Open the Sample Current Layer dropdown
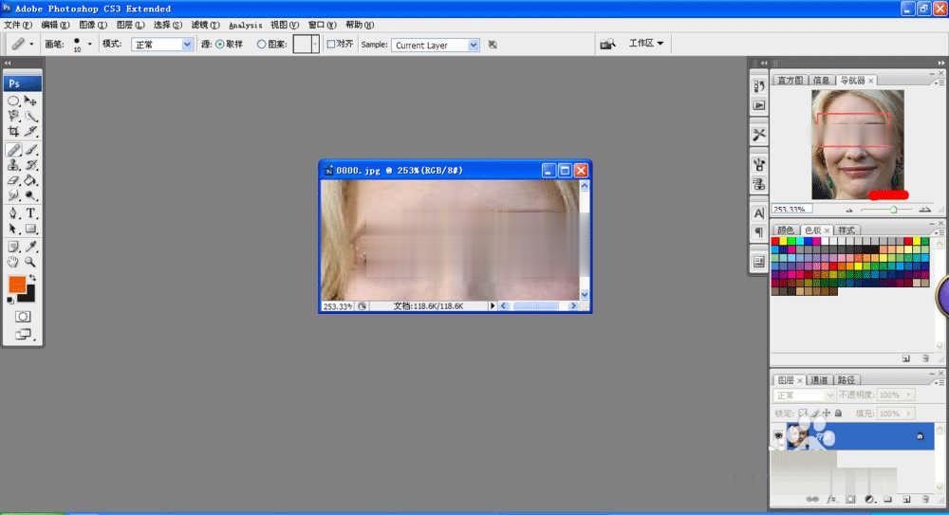Viewport: 949px width, 515px height. (436, 45)
